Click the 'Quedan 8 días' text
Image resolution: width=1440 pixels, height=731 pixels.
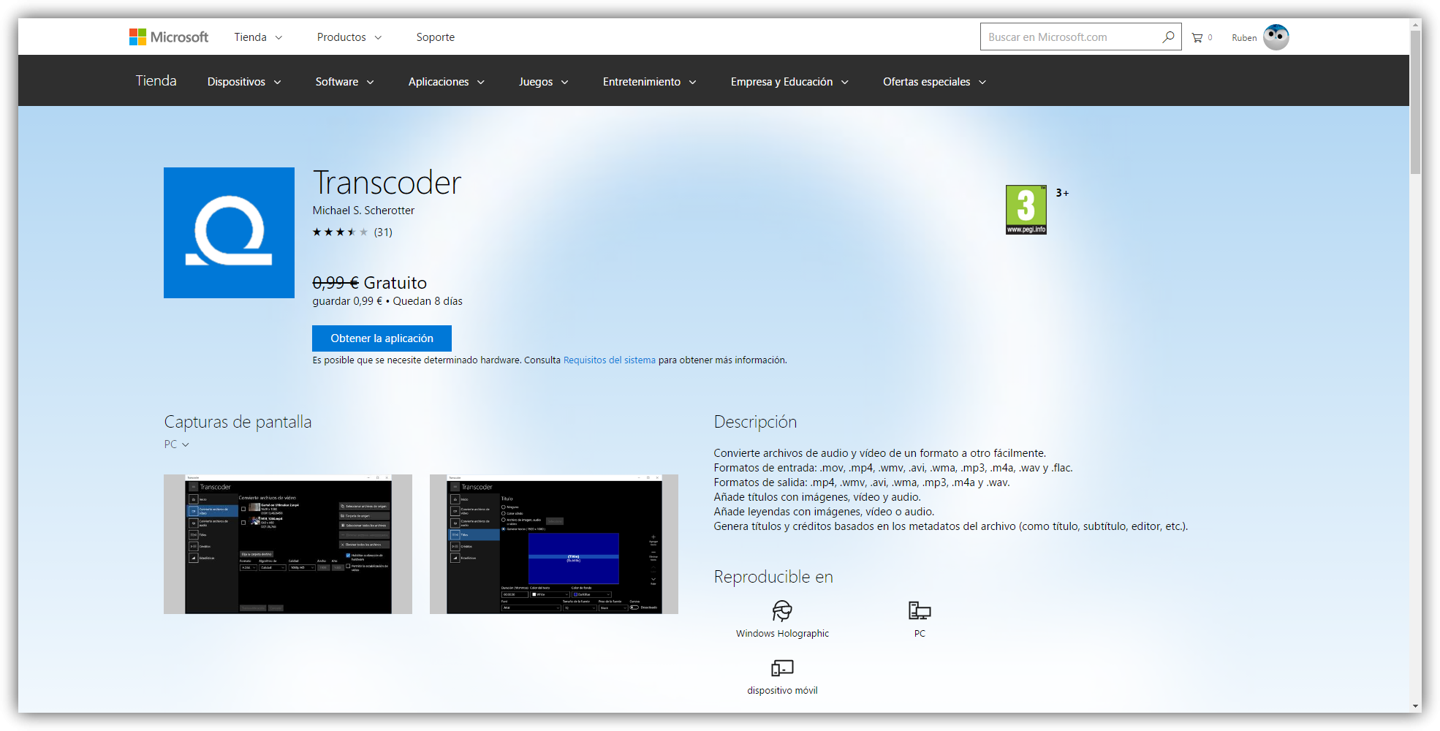coord(428,301)
